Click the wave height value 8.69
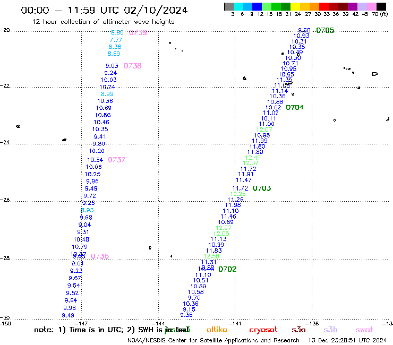393x345 pixels. pyautogui.click(x=114, y=54)
